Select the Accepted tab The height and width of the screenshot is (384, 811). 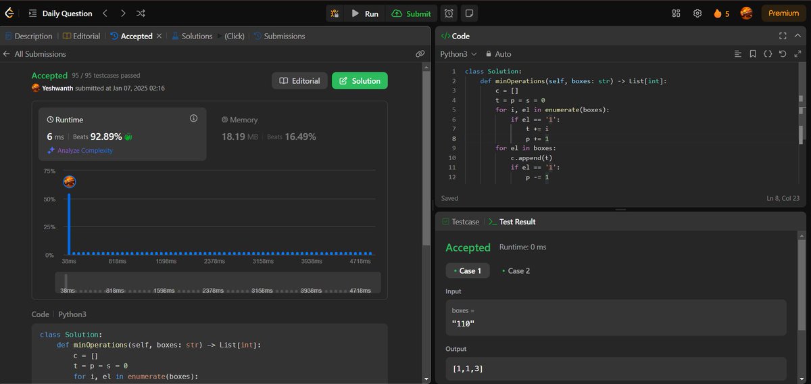[132, 36]
